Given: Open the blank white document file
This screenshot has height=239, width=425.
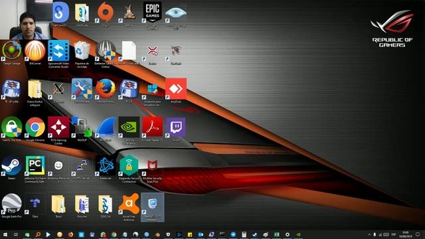Looking at the screenshot, I should 129,51.
